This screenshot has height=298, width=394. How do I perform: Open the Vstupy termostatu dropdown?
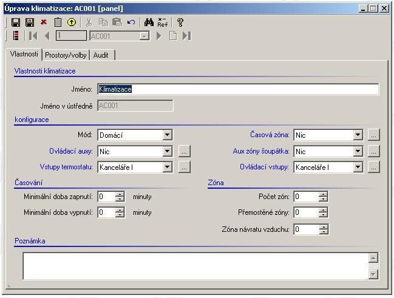[x=168, y=167]
